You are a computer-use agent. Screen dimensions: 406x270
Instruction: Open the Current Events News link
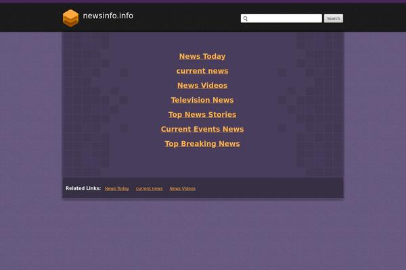click(x=202, y=129)
